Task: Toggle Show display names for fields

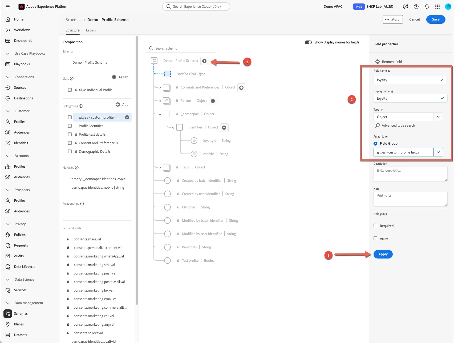Action: coord(308,42)
